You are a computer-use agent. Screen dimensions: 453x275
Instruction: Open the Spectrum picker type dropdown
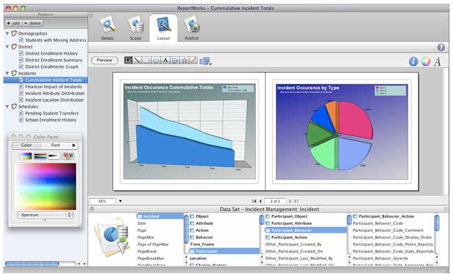click(45, 215)
